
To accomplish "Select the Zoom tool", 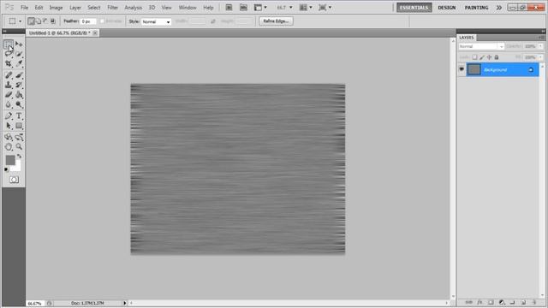I will tap(19, 146).
